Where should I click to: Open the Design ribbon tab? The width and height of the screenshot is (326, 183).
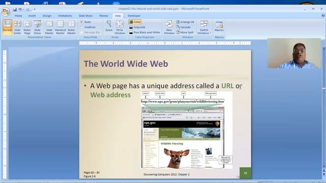[47, 16]
